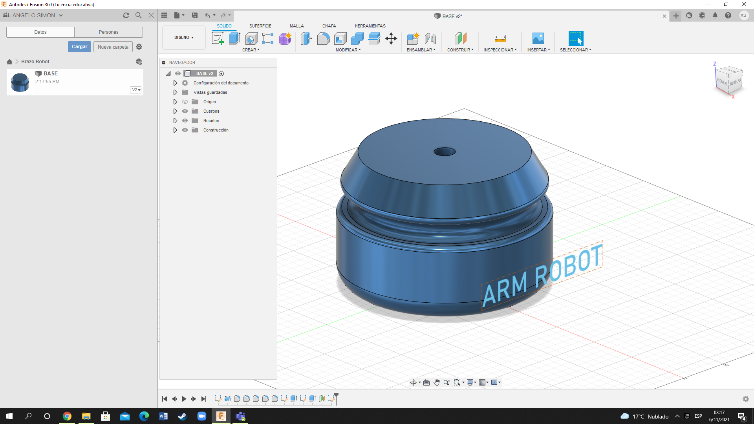754x424 pixels.
Task: Open the V2 version dropdown
Action: (136, 90)
